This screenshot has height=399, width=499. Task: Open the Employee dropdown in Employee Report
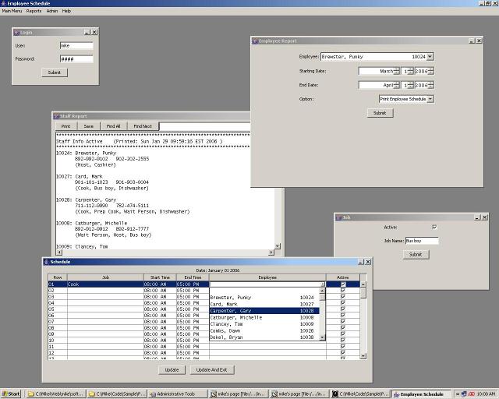coord(430,57)
